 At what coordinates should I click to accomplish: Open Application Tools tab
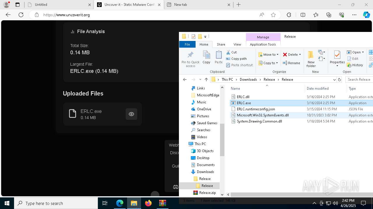(x=263, y=44)
